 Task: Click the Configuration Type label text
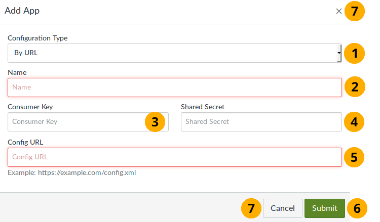(37, 38)
